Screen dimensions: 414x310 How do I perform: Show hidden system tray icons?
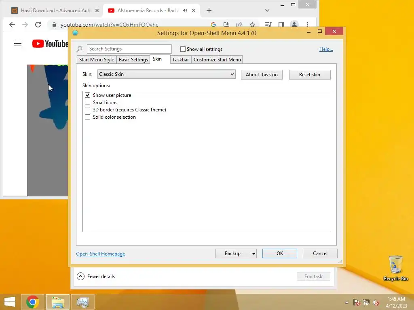(346, 302)
